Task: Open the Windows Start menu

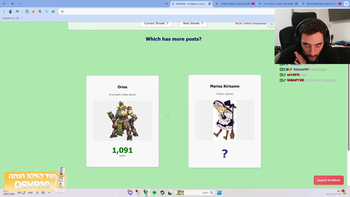Action: point(219,193)
